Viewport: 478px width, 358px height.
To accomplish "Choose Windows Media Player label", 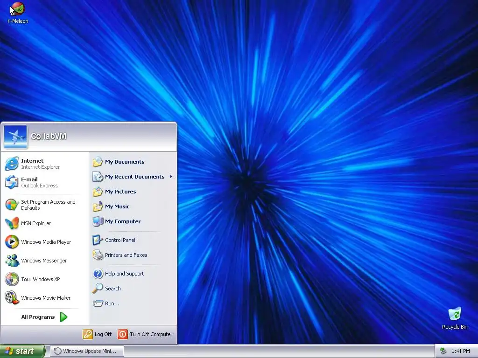I will tap(46, 242).
